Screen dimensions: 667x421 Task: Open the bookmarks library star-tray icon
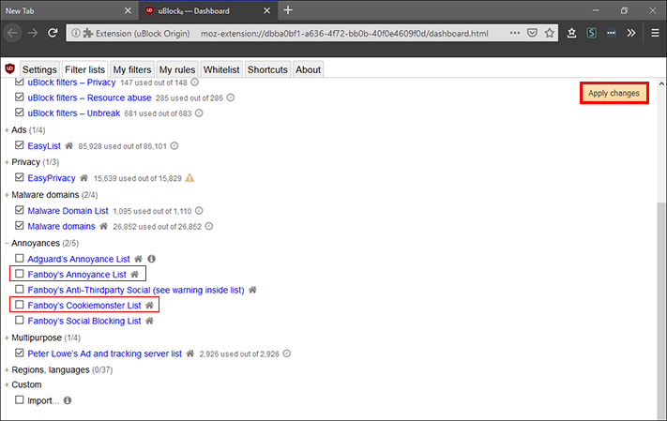pyautogui.click(x=571, y=33)
